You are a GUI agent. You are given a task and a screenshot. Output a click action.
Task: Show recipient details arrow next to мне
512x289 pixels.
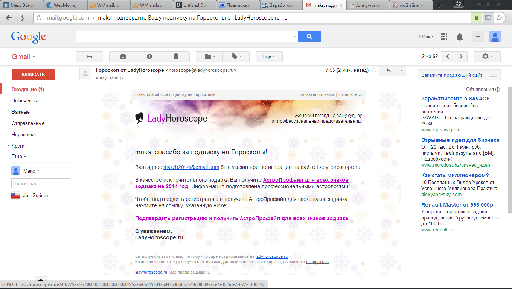(x=122, y=78)
